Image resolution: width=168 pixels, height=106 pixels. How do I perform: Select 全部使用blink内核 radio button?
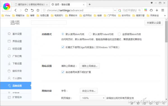[119, 34]
